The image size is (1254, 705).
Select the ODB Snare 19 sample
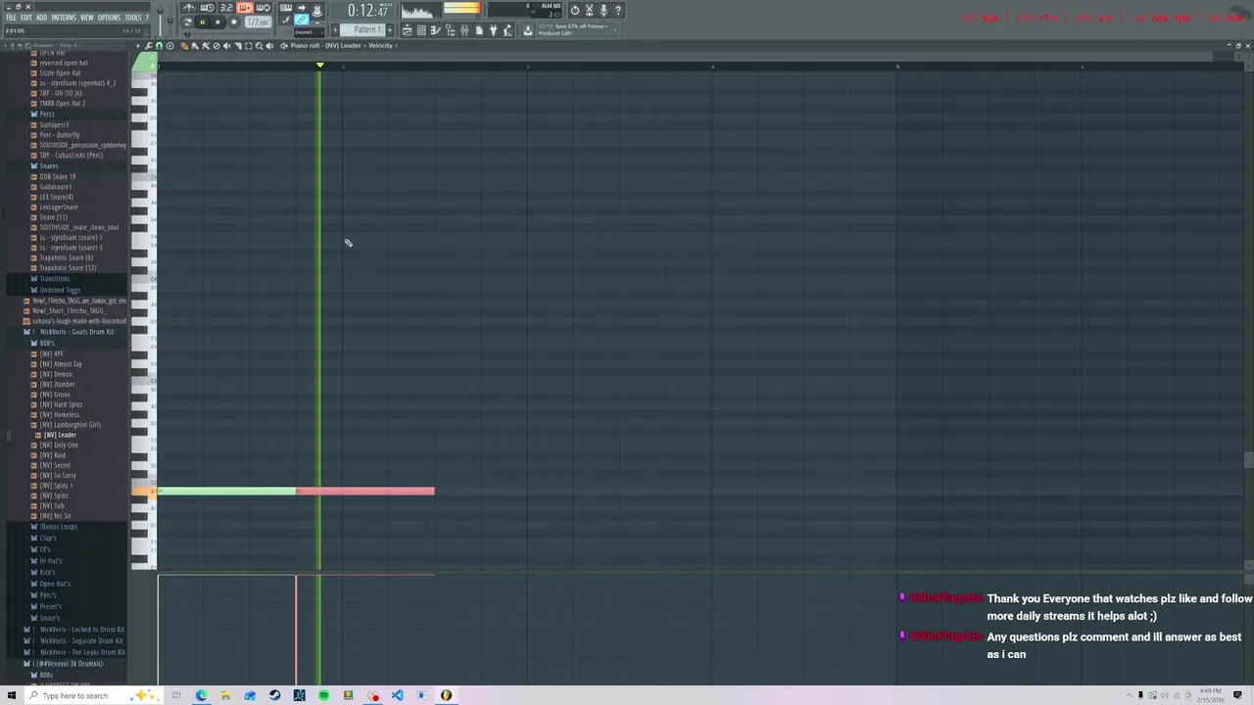(x=57, y=176)
